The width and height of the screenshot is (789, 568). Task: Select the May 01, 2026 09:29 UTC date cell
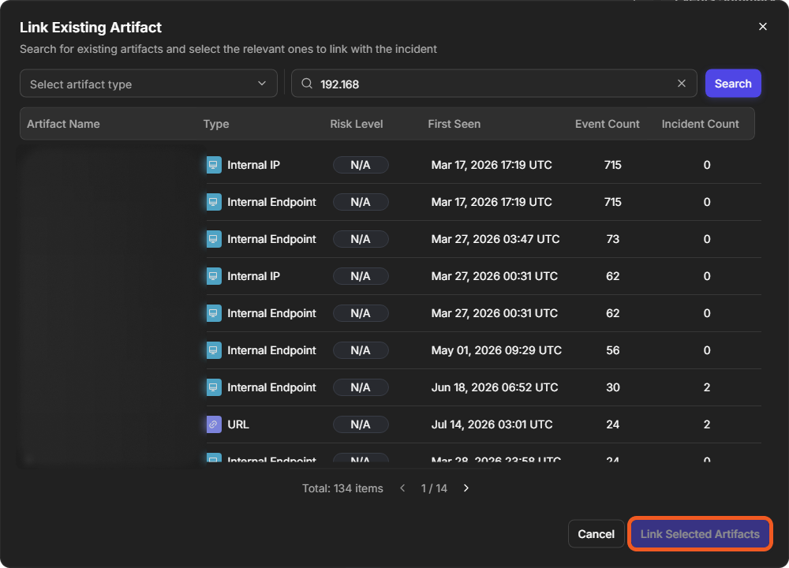tap(496, 350)
